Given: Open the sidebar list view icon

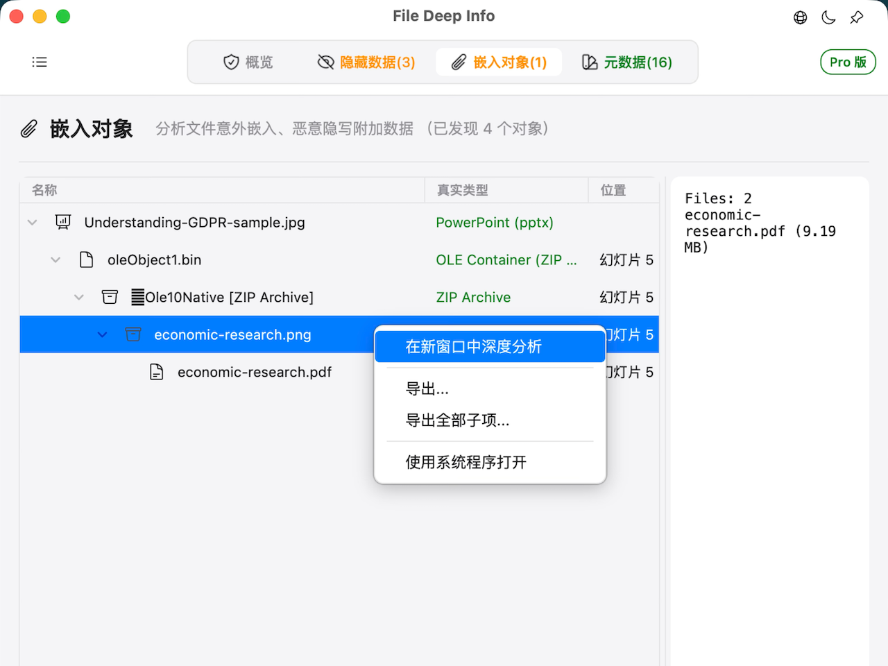Looking at the screenshot, I should pyautogui.click(x=40, y=62).
